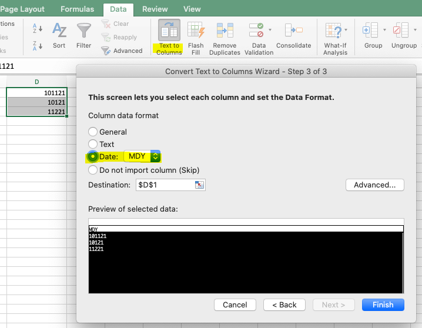Click the Destination range selector icon
This screenshot has height=328, width=422.
tap(199, 185)
